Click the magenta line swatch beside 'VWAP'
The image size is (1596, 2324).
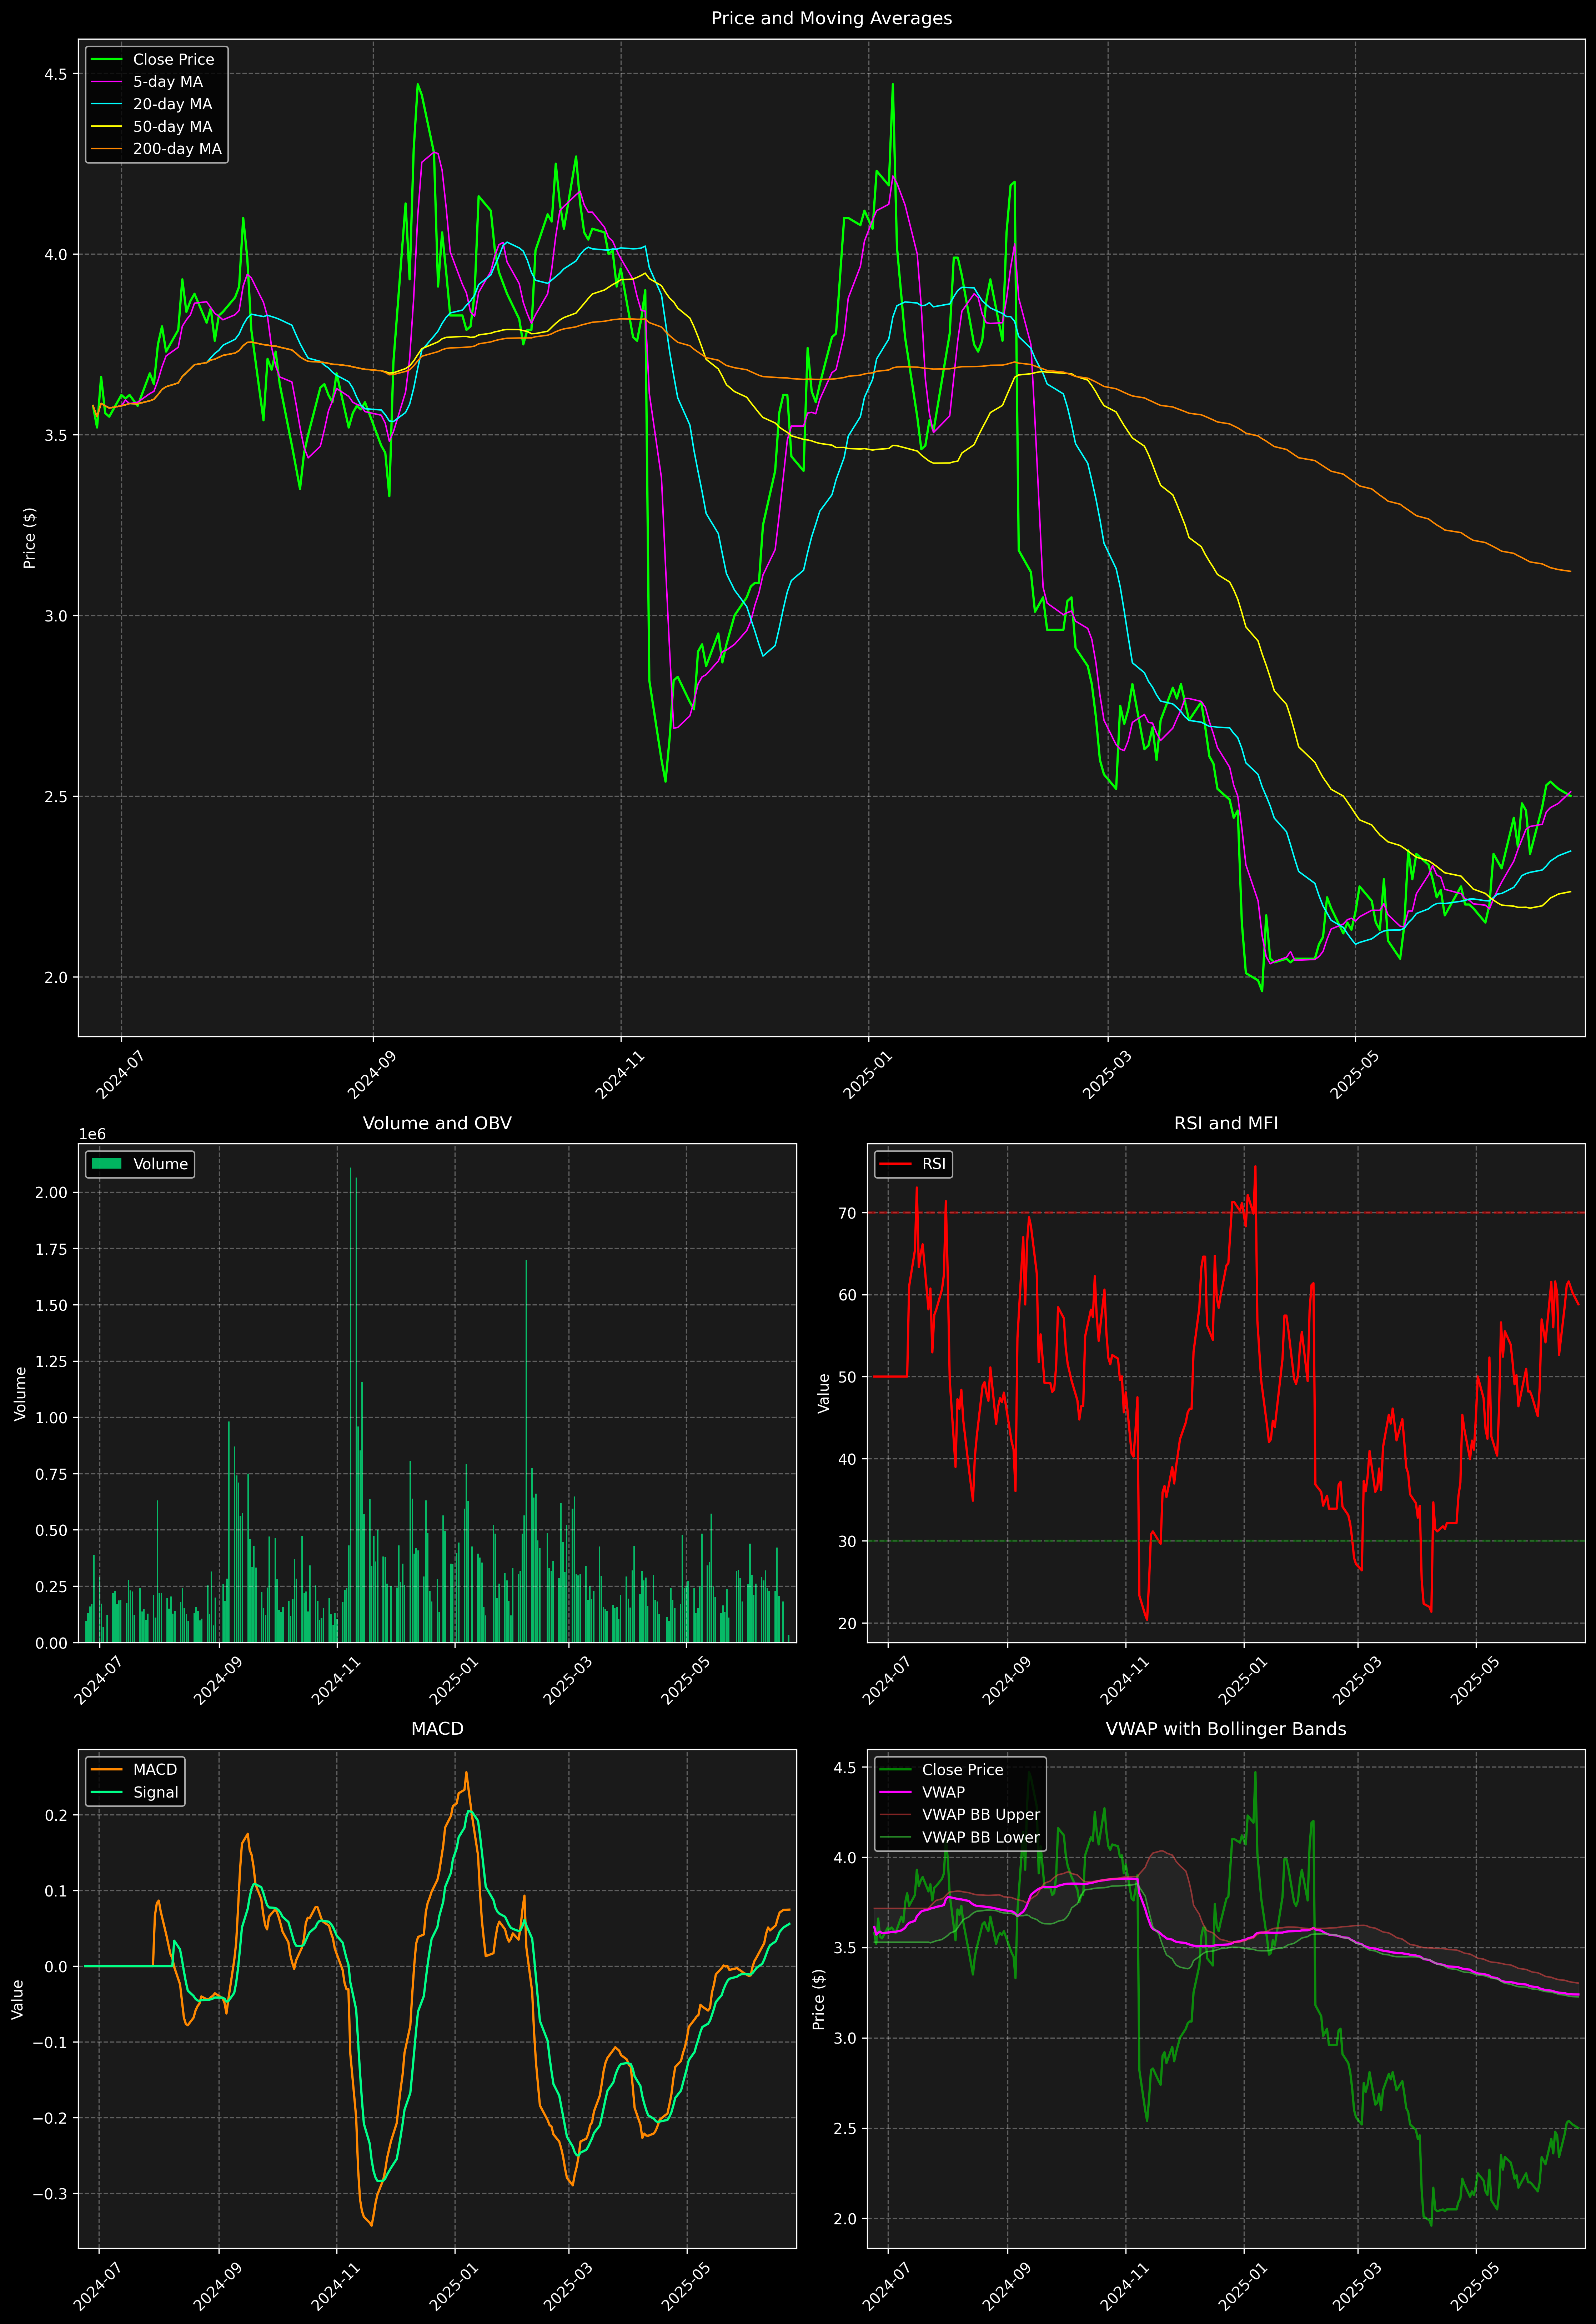coord(896,1792)
